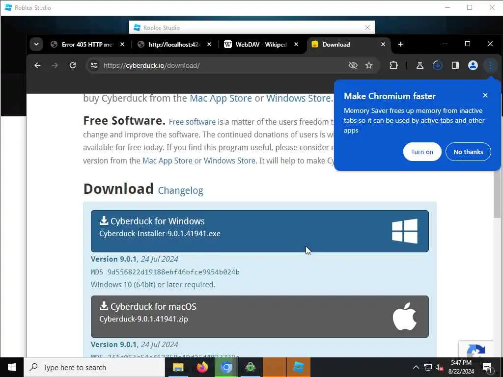The image size is (503, 377).
Task: Decline Memory Saver with No thanks
Action: click(468, 152)
